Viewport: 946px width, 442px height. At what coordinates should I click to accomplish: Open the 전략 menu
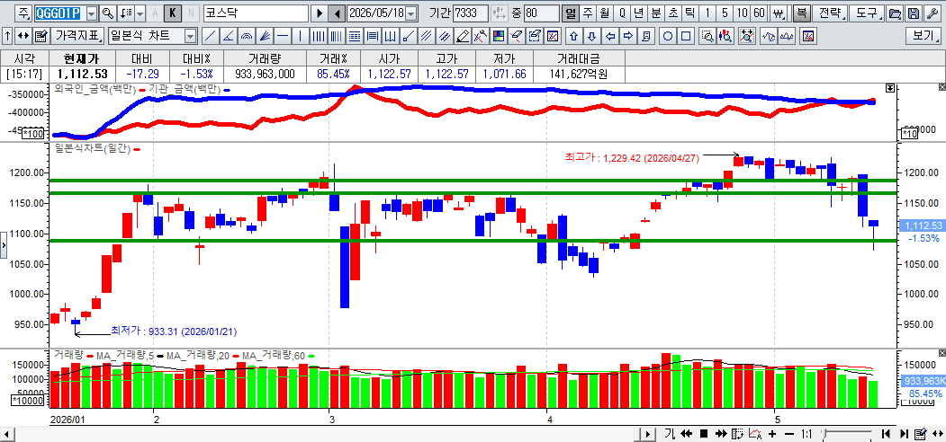pyautogui.click(x=830, y=13)
